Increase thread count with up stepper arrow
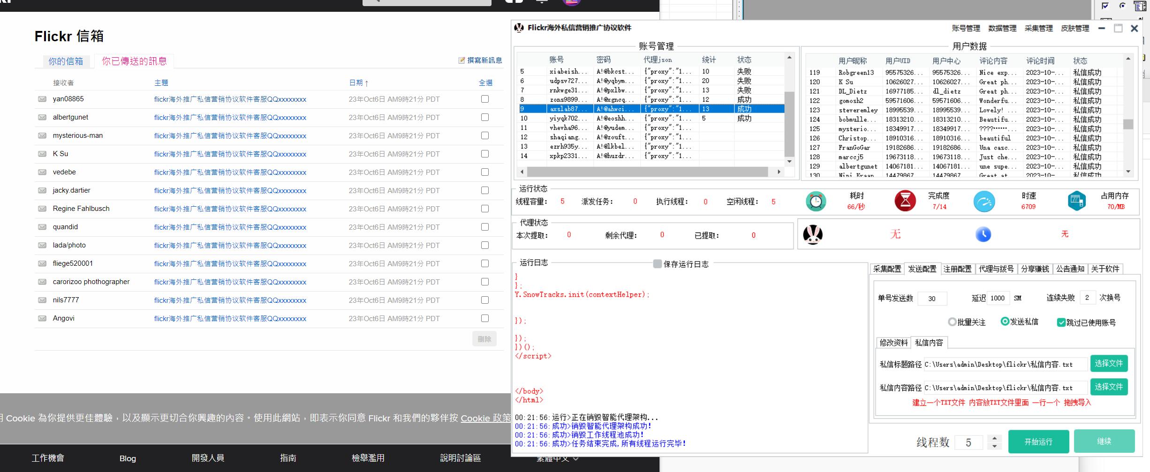This screenshot has height=472, width=1150. click(x=994, y=438)
